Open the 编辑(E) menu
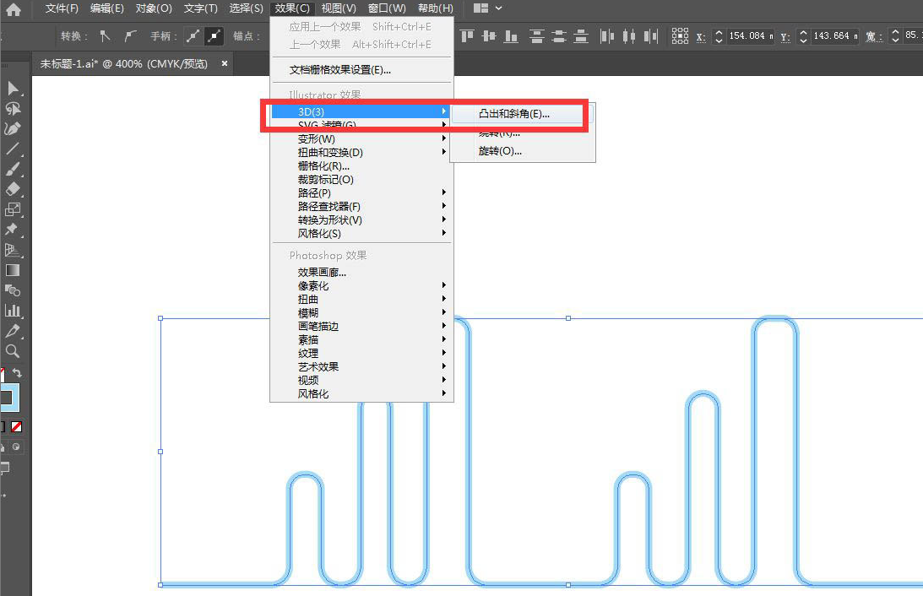The height and width of the screenshot is (596, 923). 107,8
